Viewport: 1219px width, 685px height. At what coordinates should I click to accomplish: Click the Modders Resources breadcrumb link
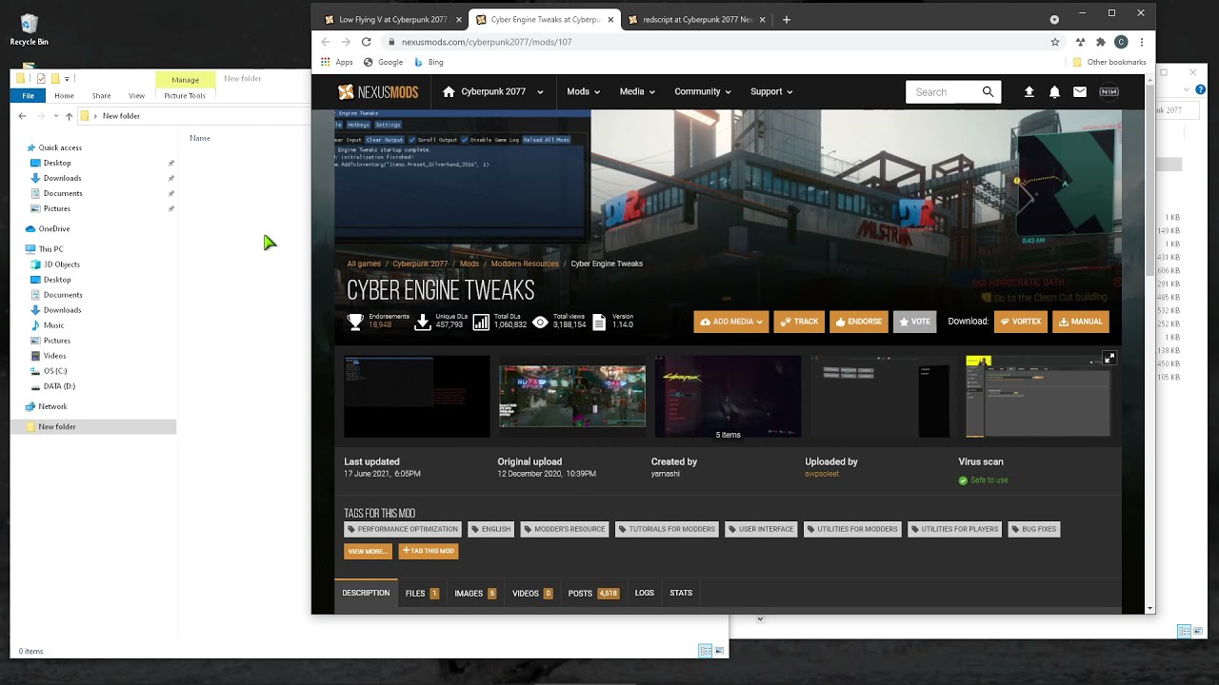coord(525,264)
